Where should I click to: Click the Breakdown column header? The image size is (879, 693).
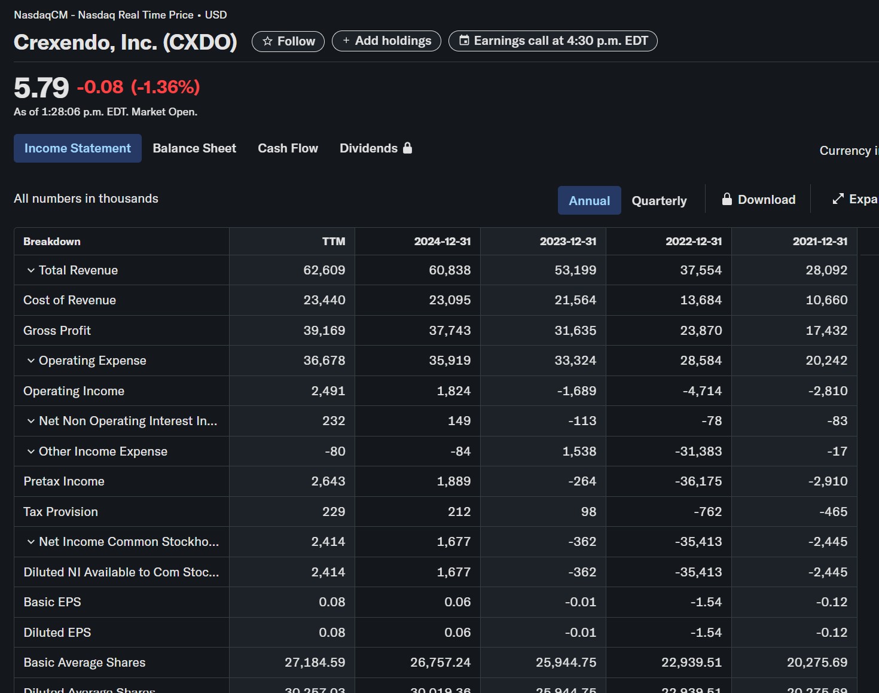(52, 242)
